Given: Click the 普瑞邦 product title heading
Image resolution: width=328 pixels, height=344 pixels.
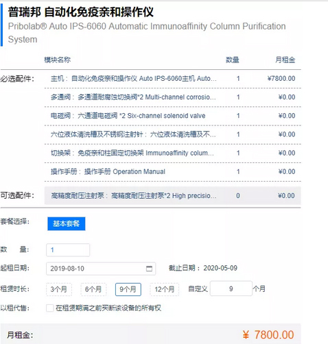Looking at the screenshot, I should (x=81, y=12).
